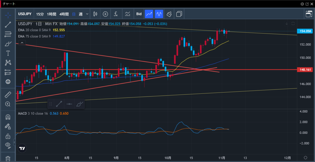This screenshot has height=162, width=315.
Task: Click the zoom in magnifier tool
Action: [x=8, y=104]
